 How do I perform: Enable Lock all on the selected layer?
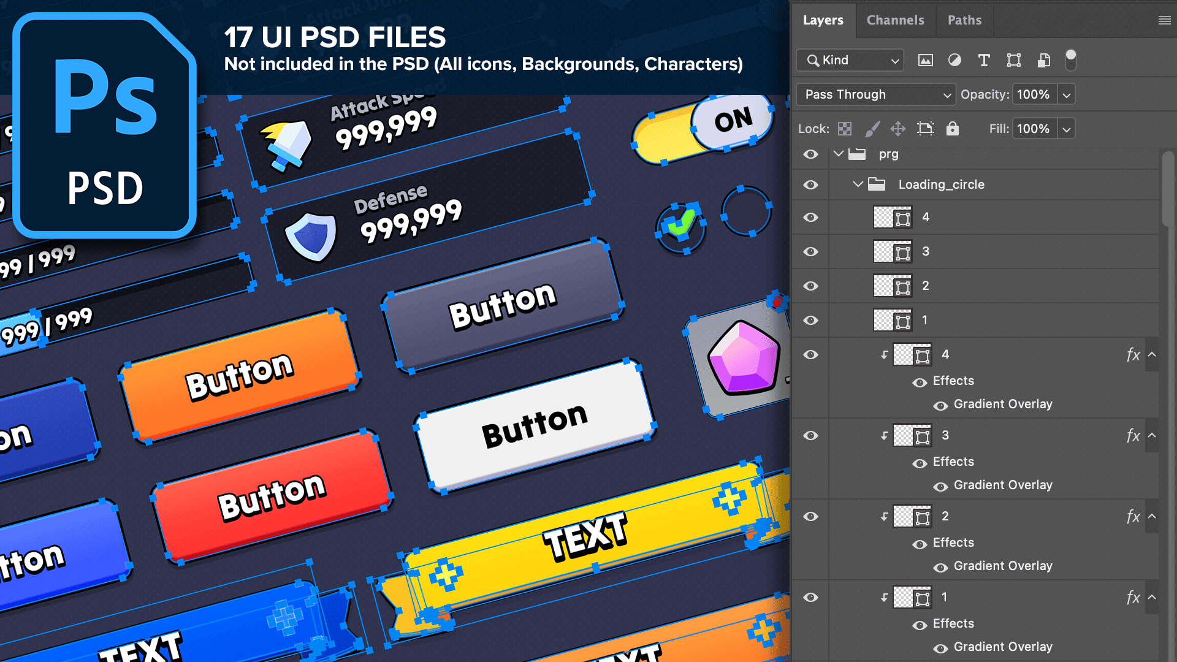pos(952,129)
